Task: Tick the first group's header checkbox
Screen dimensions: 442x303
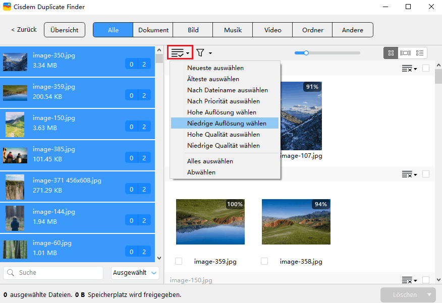Action: click(x=426, y=68)
